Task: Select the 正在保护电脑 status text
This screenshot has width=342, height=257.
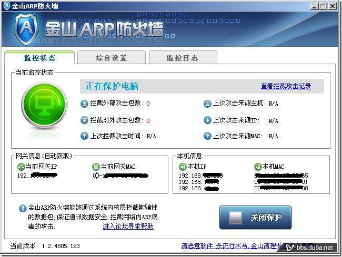Action: [x=112, y=86]
